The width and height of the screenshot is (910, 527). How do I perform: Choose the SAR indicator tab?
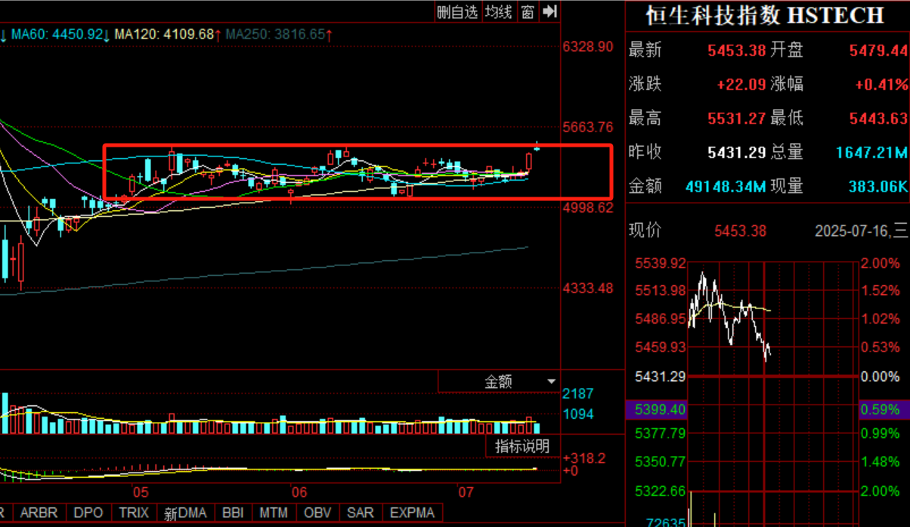tap(360, 513)
